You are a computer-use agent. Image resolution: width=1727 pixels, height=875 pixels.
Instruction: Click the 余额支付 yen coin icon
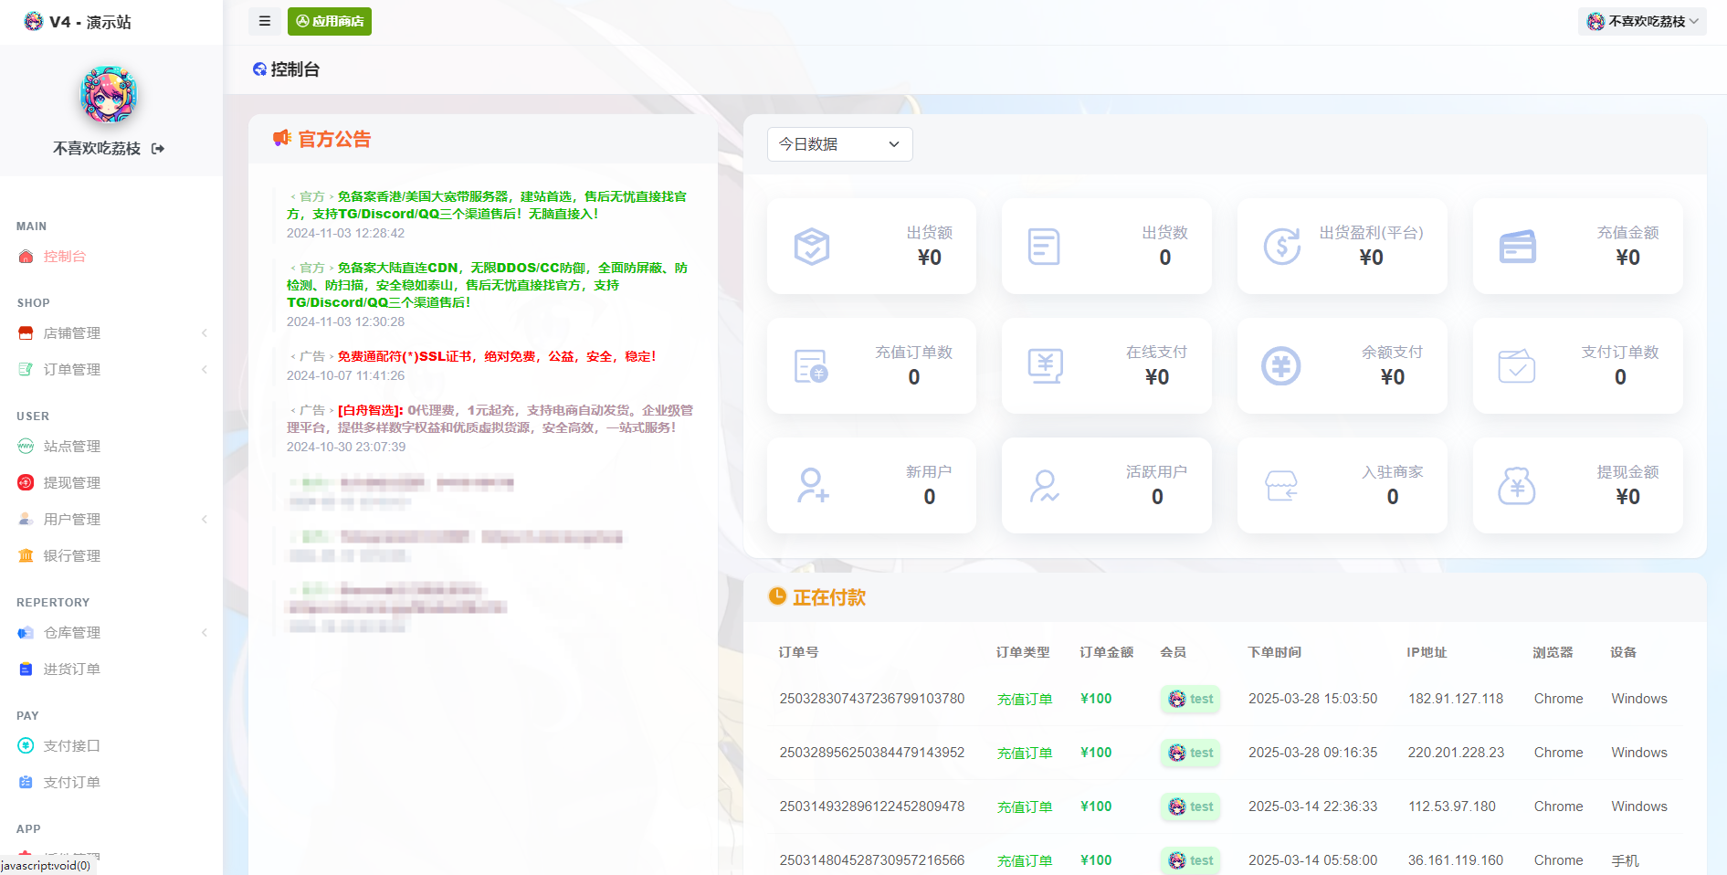pos(1281,366)
